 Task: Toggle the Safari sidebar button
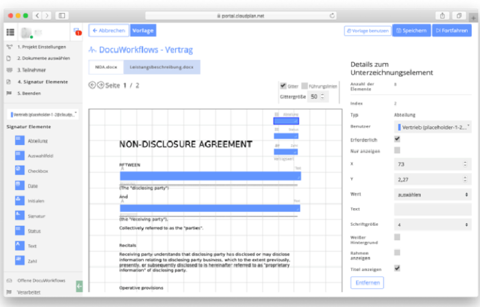62,16
